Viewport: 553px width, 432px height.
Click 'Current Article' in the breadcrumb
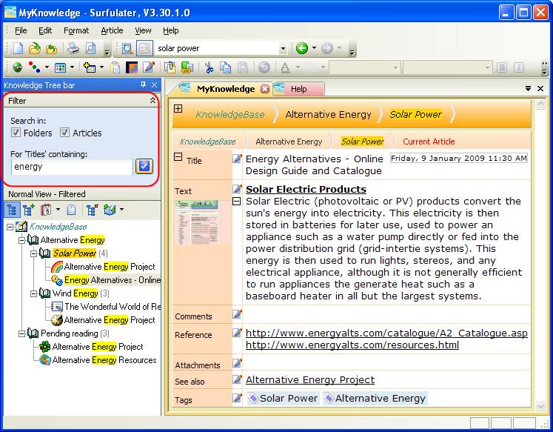(x=429, y=142)
